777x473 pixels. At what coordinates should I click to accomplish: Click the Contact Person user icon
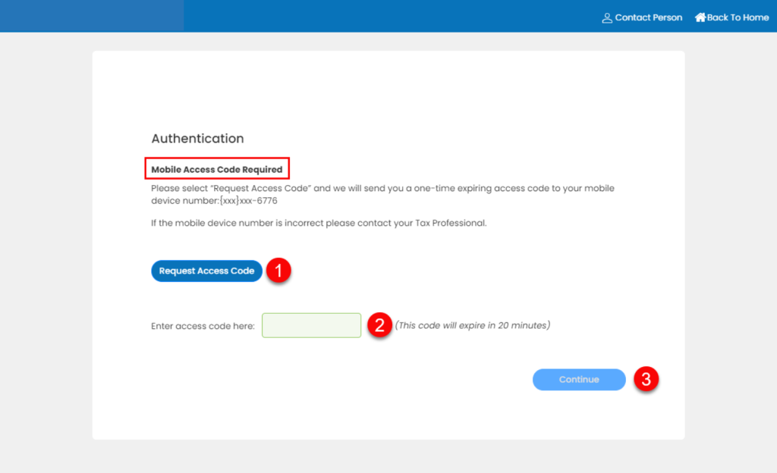606,17
